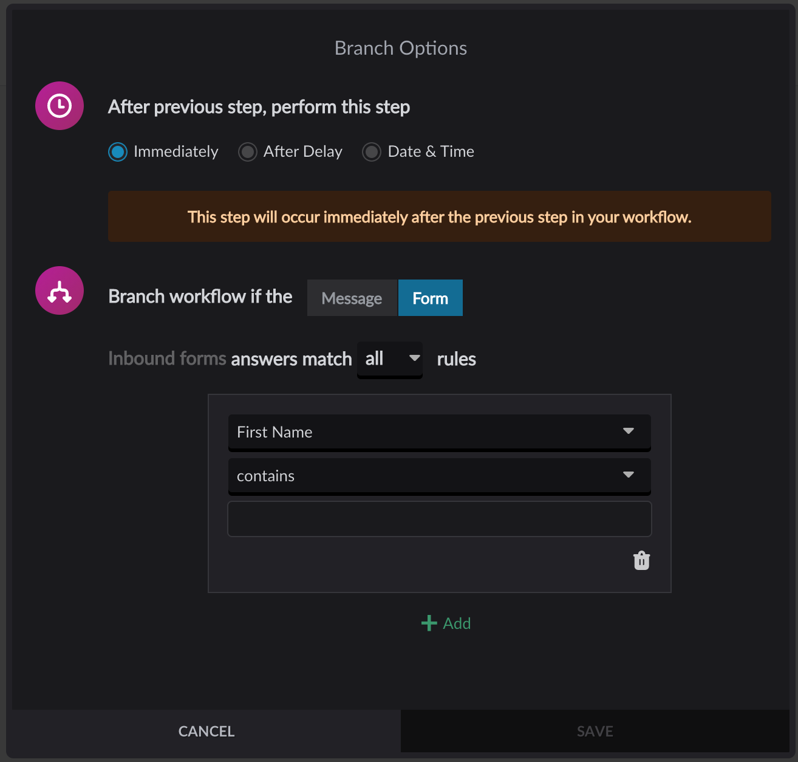Image resolution: width=798 pixels, height=762 pixels.
Task: Click the pink clock timing icon
Action: click(60, 106)
